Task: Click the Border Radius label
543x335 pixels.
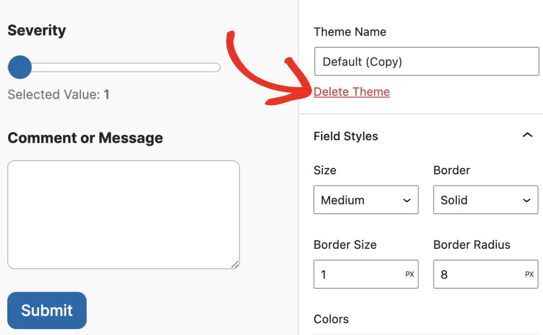Action: (x=471, y=244)
